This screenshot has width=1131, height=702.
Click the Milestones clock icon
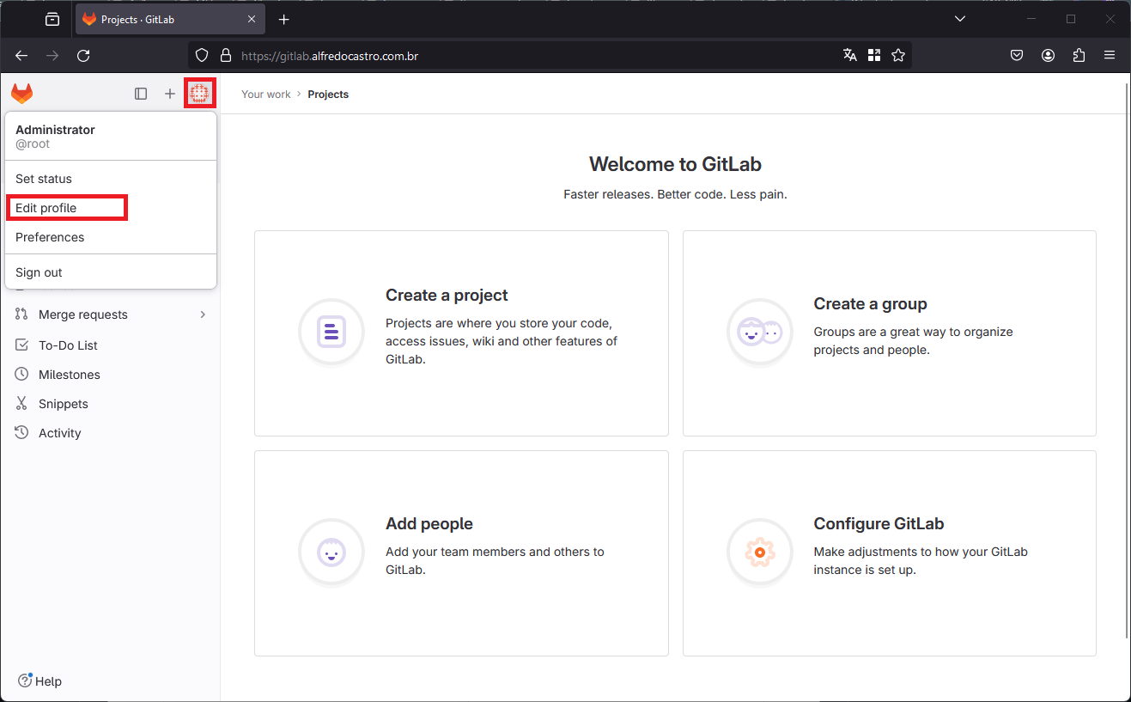21,375
